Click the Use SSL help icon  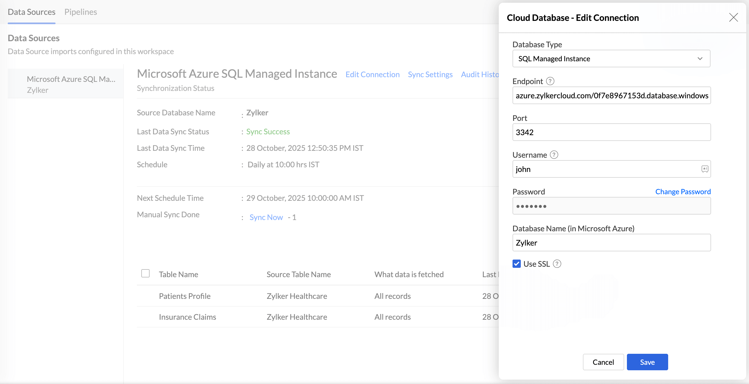pos(557,264)
